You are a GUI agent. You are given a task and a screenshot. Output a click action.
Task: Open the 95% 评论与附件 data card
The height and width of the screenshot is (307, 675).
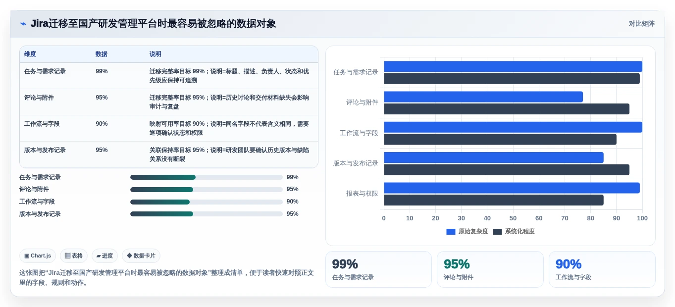[x=490, y=269]
